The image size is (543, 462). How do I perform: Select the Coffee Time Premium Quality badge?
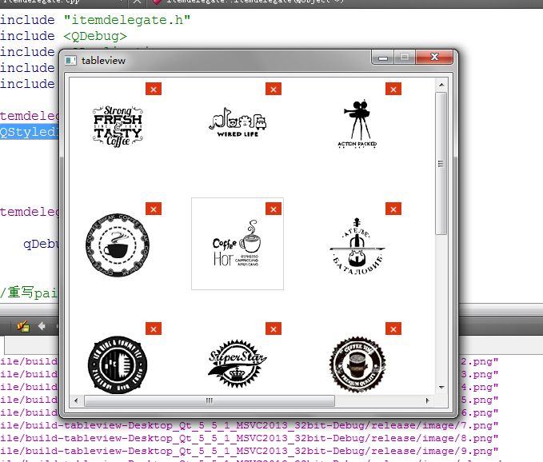coord(357,364)
